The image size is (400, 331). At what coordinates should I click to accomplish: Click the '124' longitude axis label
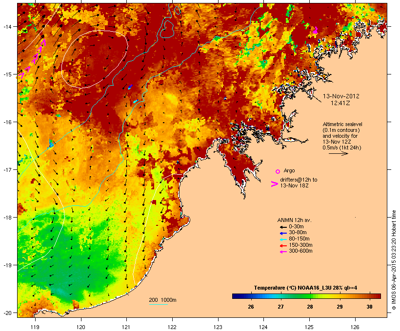[x=263, y=327]
